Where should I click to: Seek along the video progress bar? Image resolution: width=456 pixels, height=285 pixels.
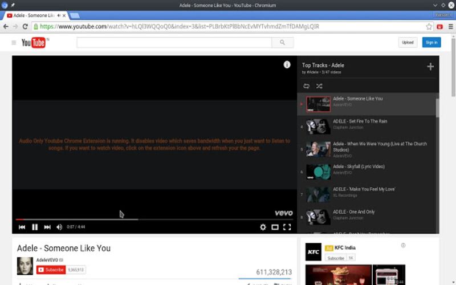(154, 219)
